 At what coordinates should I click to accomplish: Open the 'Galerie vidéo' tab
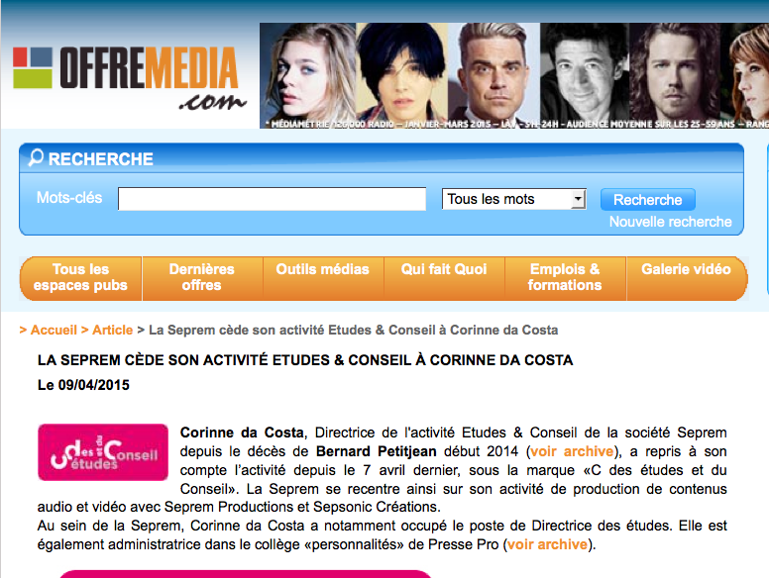coord(686,278)
